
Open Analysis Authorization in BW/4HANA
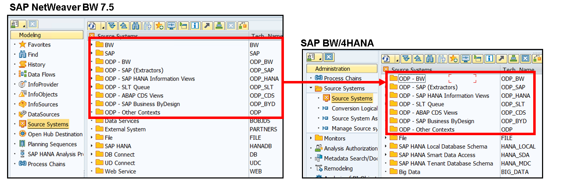[x=346, y=148]
